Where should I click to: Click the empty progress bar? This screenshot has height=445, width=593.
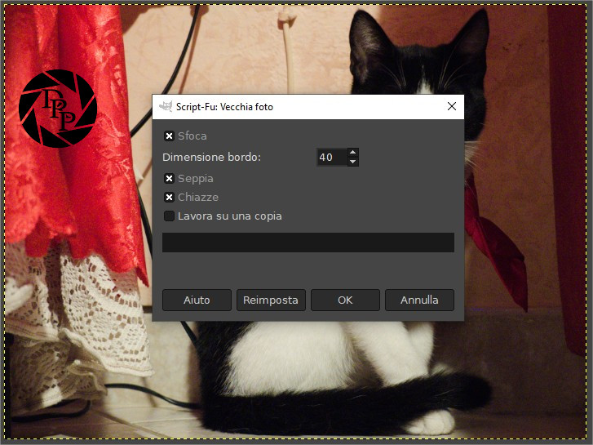308,243
